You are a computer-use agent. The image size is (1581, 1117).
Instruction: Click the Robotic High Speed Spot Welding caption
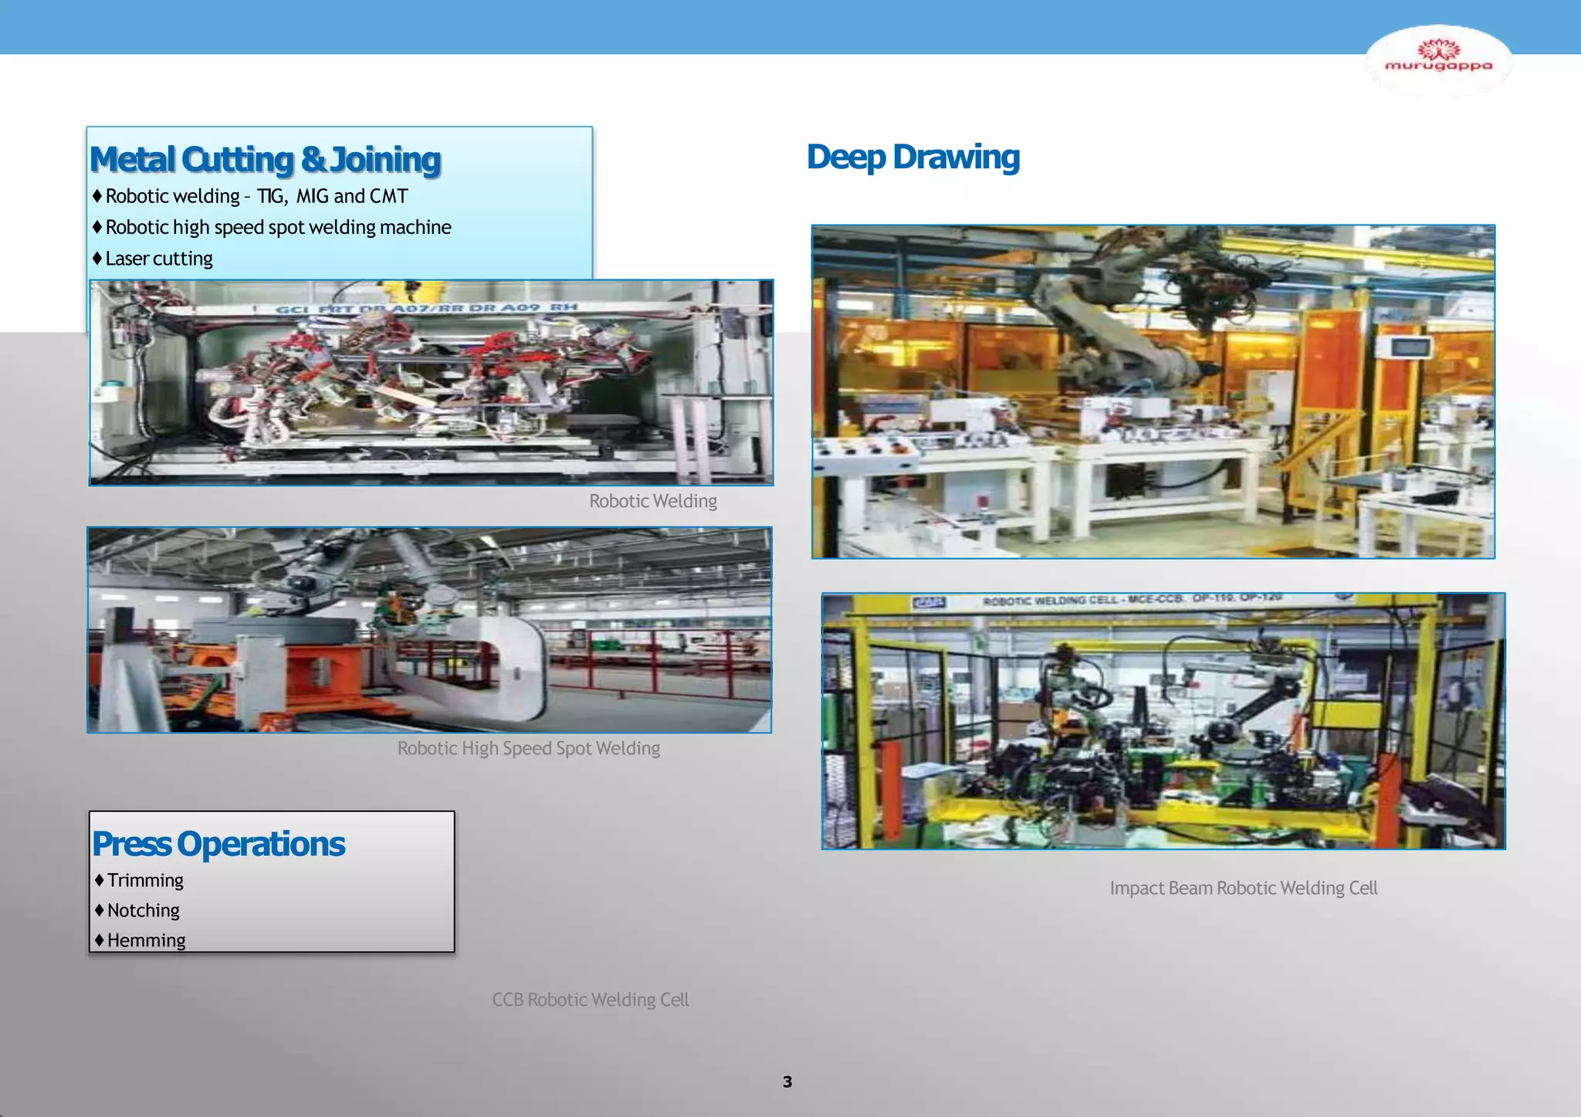pos(528,748)
